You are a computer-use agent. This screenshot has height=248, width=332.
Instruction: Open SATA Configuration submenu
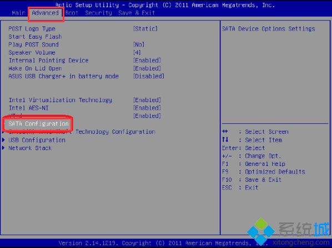[x=38, y=124]
